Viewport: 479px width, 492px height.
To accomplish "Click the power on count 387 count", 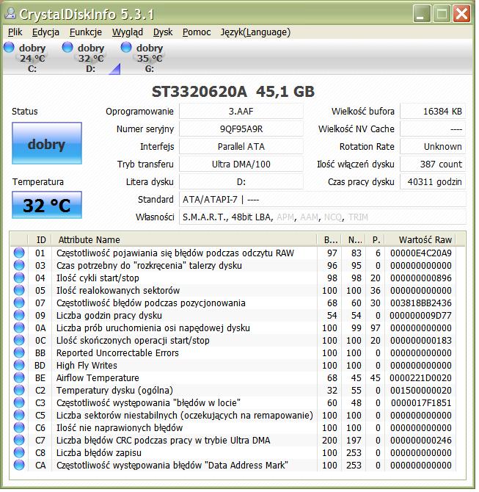I will [x=433, y=164].
